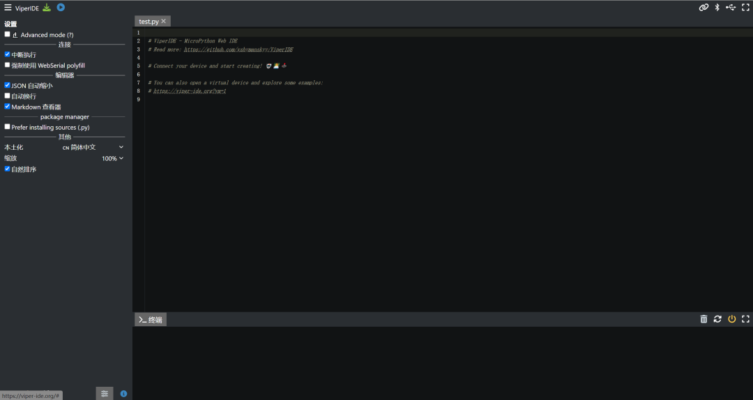Open the 缩放 100% zoom dropdown
The height and width of the screenshot is (400, 753).
click(x=112, y=158)
